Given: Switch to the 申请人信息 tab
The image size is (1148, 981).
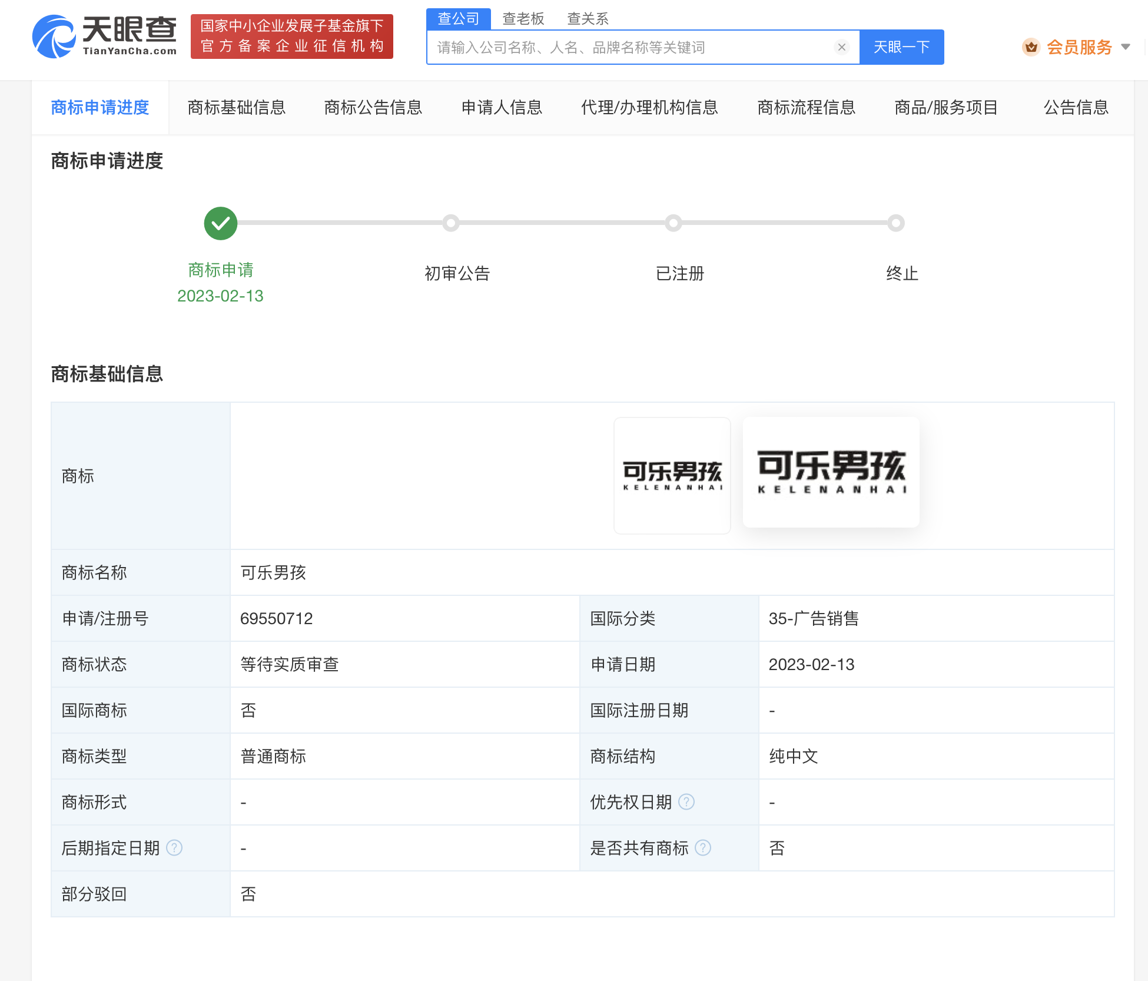Looking at the screenshot, I should pos(502,108).
